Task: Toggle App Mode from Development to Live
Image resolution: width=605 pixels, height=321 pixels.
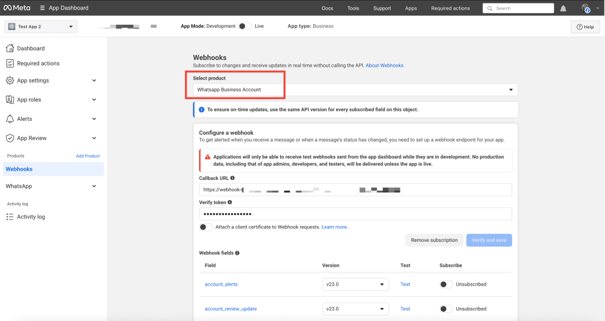Action: (245, 26)
